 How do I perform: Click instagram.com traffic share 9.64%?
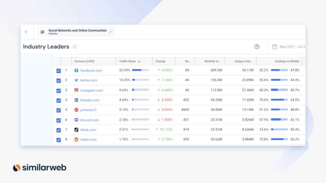[x=124, y=90]
